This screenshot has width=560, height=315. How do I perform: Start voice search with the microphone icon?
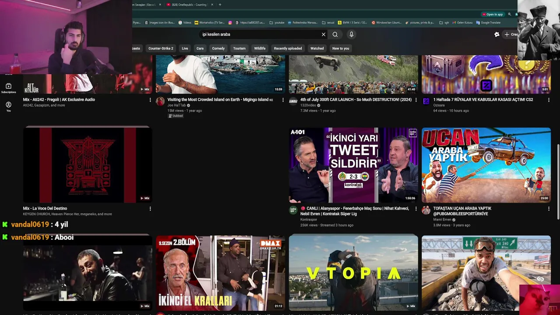pos(351,35)
